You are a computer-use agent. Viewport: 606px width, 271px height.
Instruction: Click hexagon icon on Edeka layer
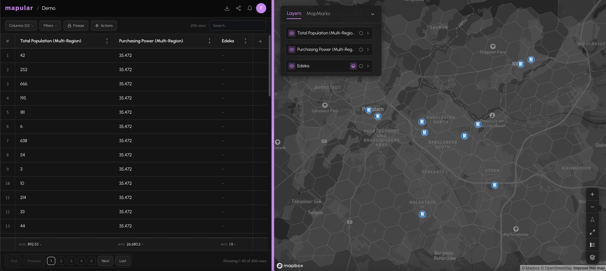tap(361, 66)
